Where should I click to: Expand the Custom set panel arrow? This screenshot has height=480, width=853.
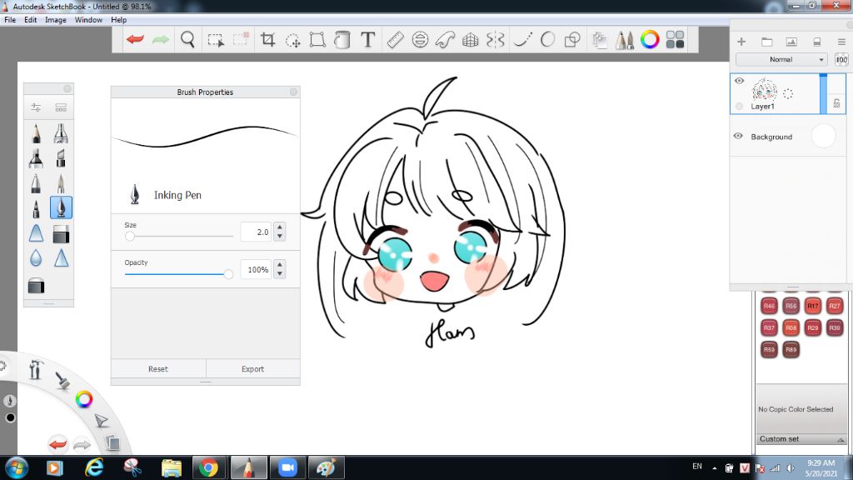(841, 440)
